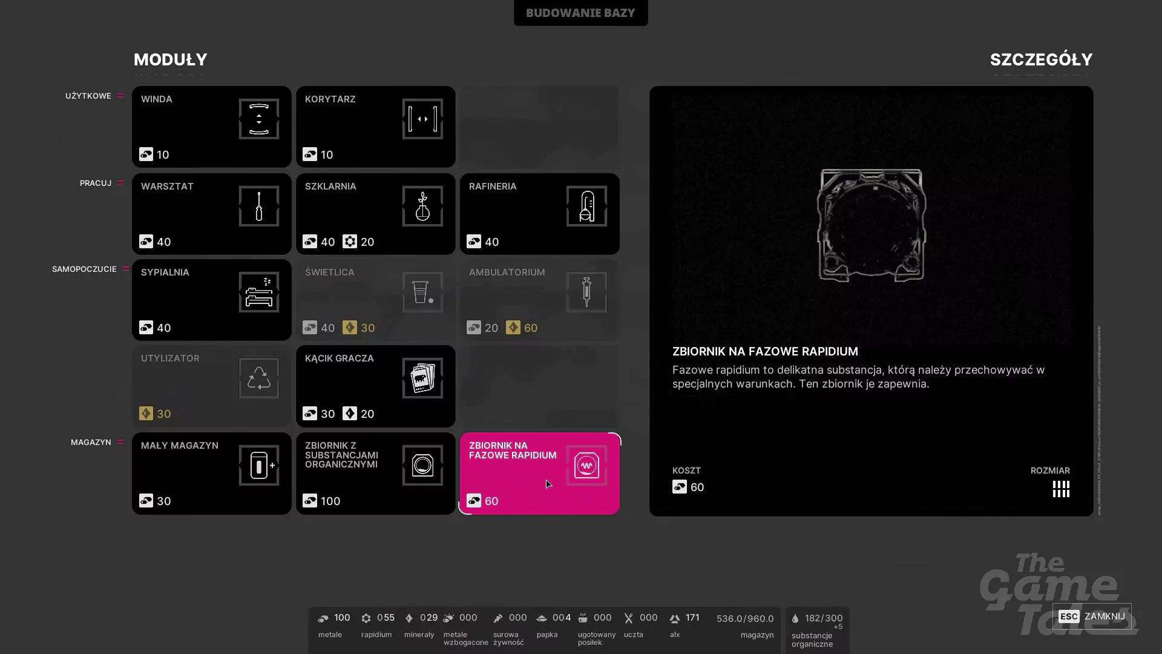Toggle the Magazyn category marker
The image size is (1162, 654).
point(120,442)
